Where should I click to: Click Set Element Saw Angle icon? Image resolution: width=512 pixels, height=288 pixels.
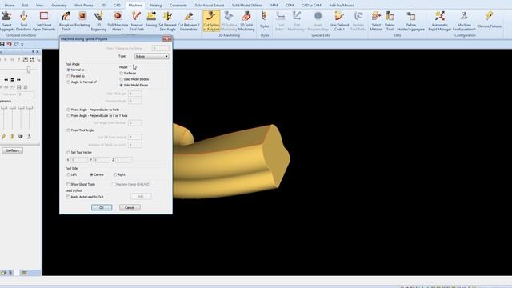(x=167, y=21)
